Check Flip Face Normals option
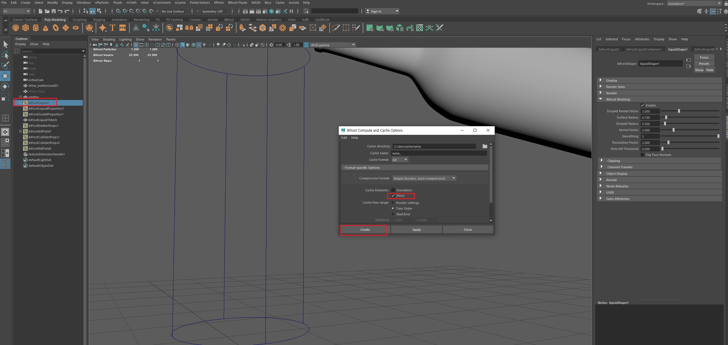 pos(643,155)
